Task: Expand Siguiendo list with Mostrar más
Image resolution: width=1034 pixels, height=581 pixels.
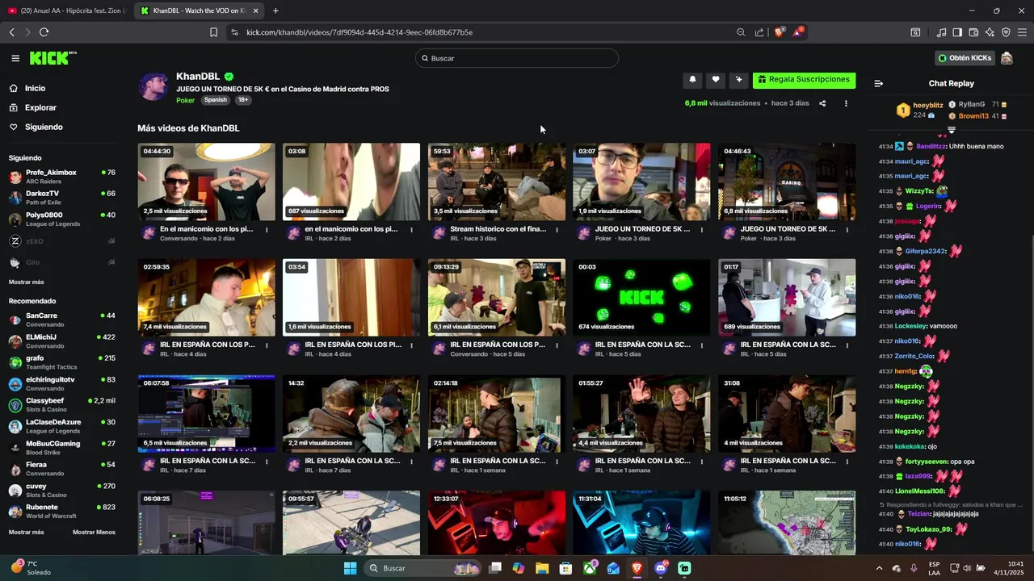Action: click(27, 282)
